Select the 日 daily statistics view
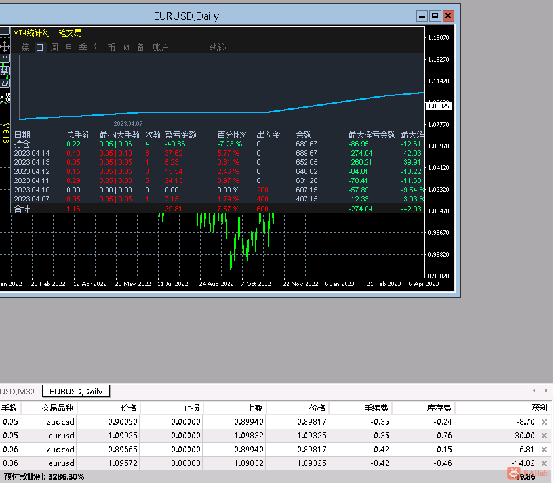The width and height of the screenshot is (554, 483). coord(40,47)
